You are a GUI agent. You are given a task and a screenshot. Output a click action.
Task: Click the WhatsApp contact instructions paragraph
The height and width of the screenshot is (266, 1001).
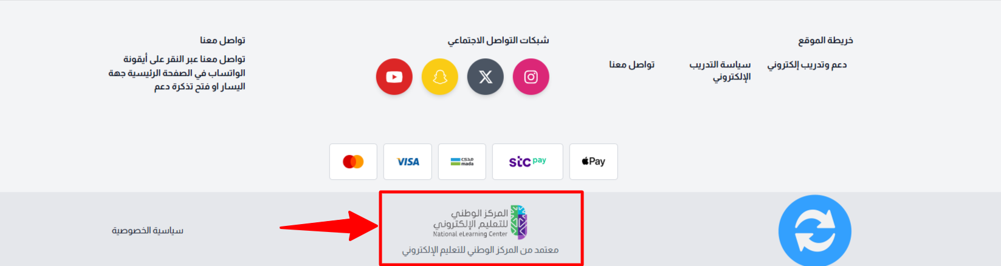177,73
